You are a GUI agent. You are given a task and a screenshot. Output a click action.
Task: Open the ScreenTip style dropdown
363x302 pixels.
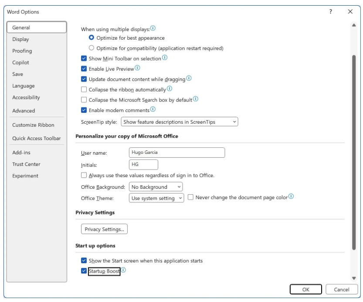(x=180, y=122)
